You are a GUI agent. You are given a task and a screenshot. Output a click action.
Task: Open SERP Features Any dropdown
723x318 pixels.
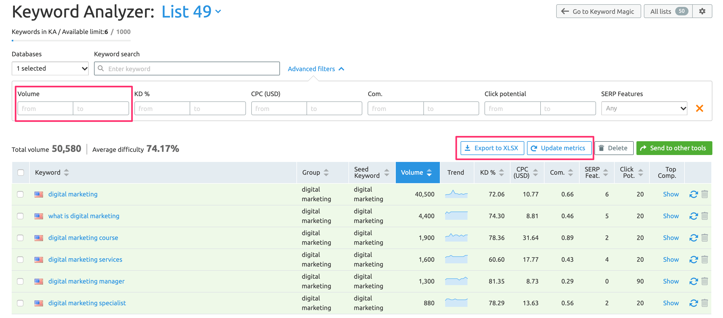(x=644, y=108)
